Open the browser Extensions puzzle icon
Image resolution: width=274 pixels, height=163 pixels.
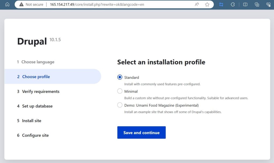[x=233, y=5]
